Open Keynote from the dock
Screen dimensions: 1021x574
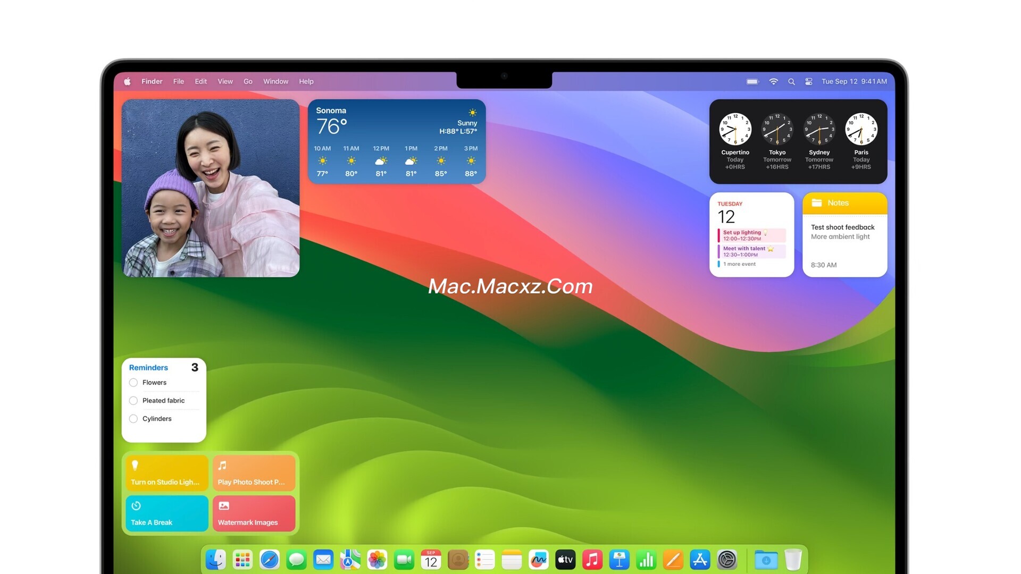[620, 560]
